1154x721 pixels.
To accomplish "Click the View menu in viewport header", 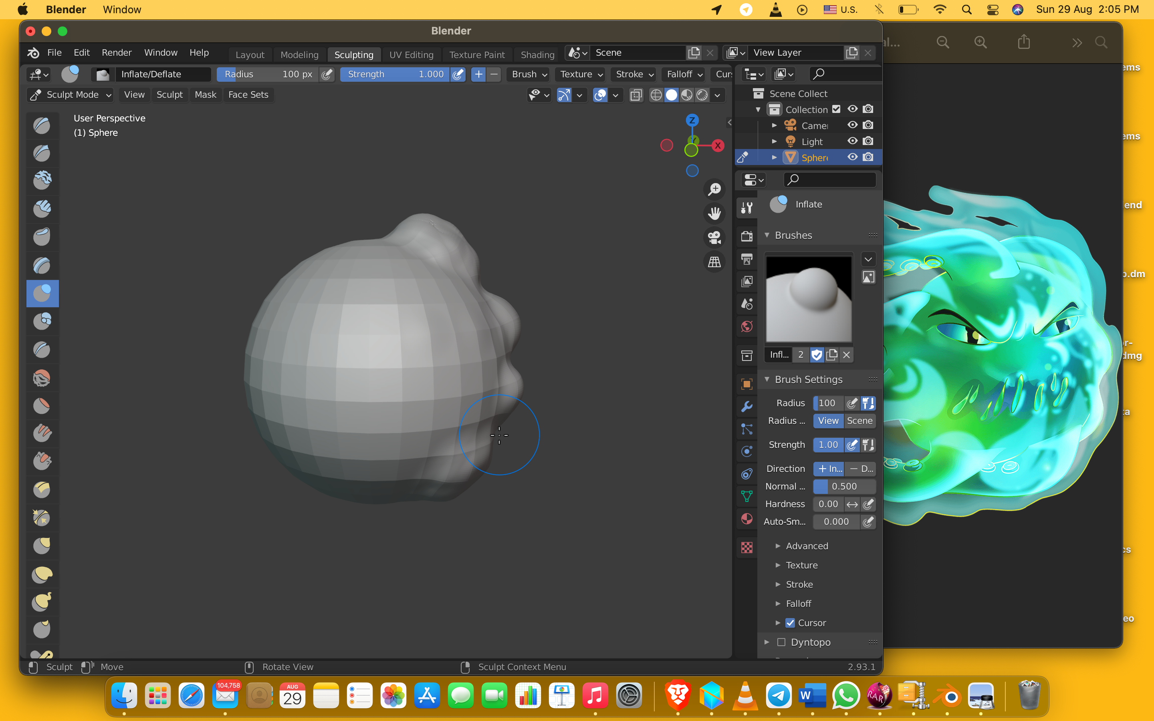I will [x=134, y=95].
